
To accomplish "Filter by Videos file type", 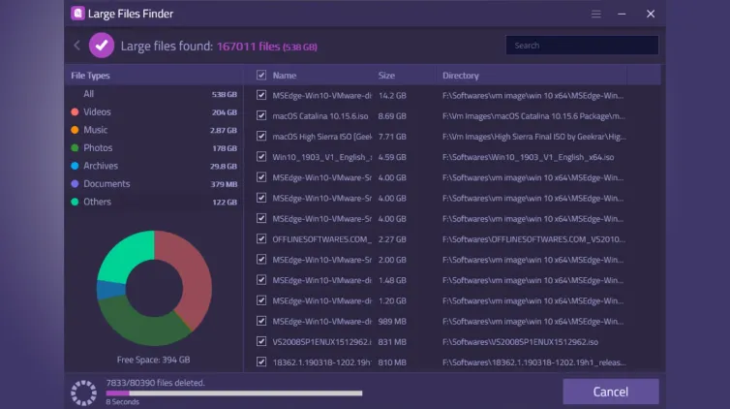I will point(154,111).
